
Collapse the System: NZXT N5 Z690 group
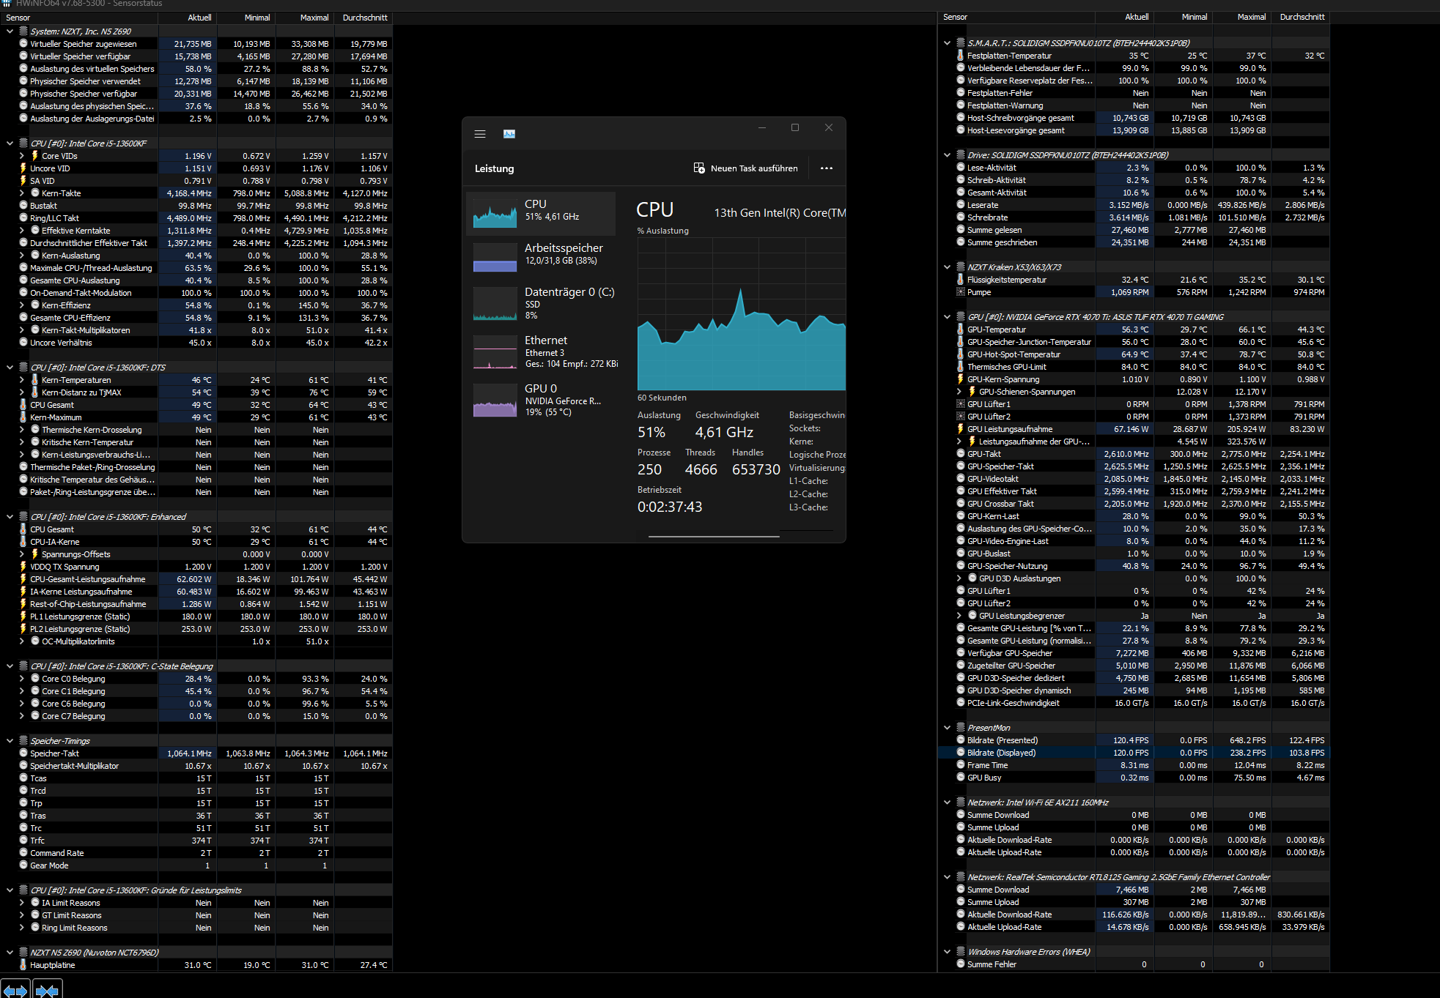pyautogui.click(x=10, y=31)
